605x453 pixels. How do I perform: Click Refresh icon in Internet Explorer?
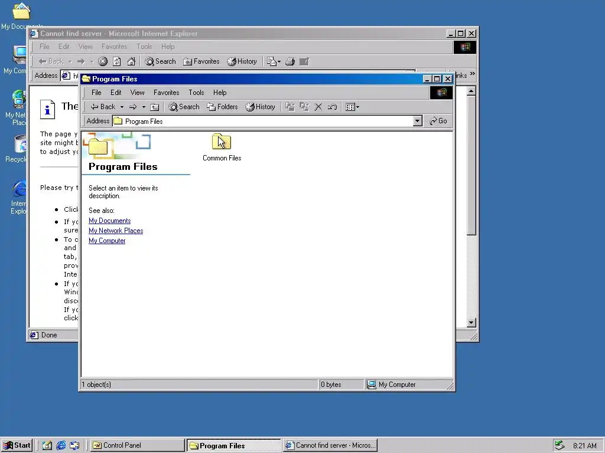pos(117,61)
